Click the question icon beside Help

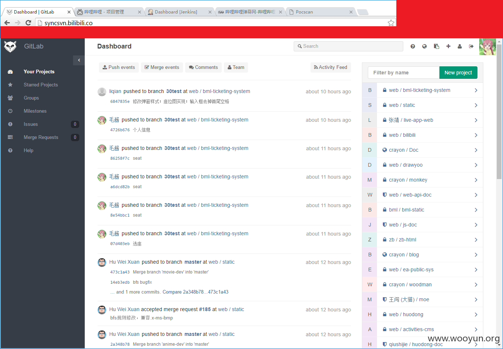tap(10, 150)
